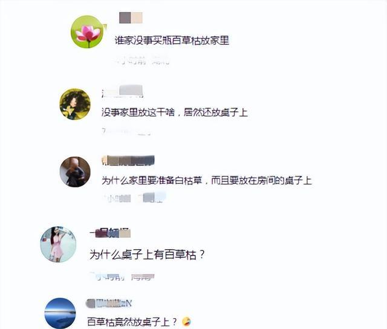Open the blurred username of the second commenter
Viewport: 387px width, 329px height.
[122, 91]
